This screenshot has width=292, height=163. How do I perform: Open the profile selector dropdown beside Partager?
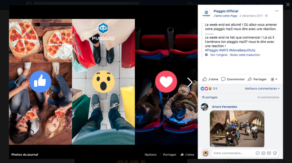coord(274,79)
